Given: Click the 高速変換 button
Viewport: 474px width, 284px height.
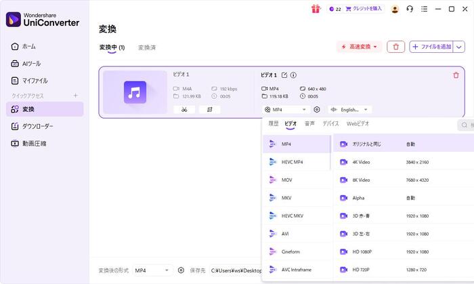Looking at the screenshot, I should (360, 47).
